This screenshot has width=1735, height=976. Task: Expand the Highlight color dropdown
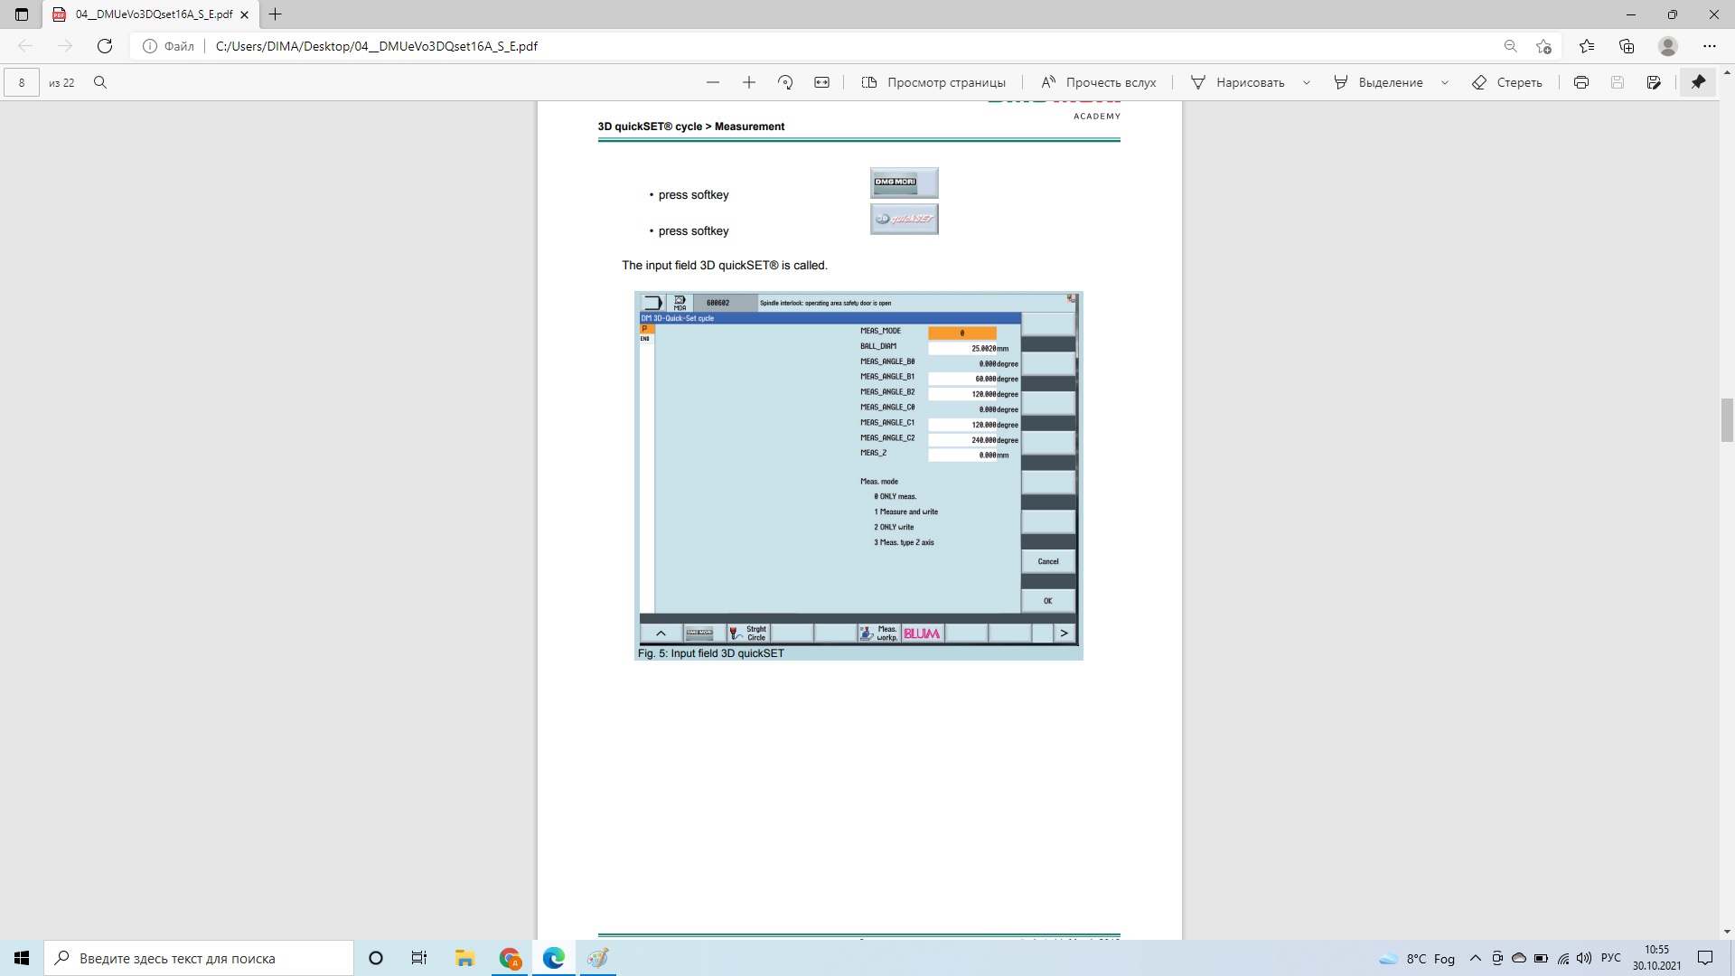1444,82
